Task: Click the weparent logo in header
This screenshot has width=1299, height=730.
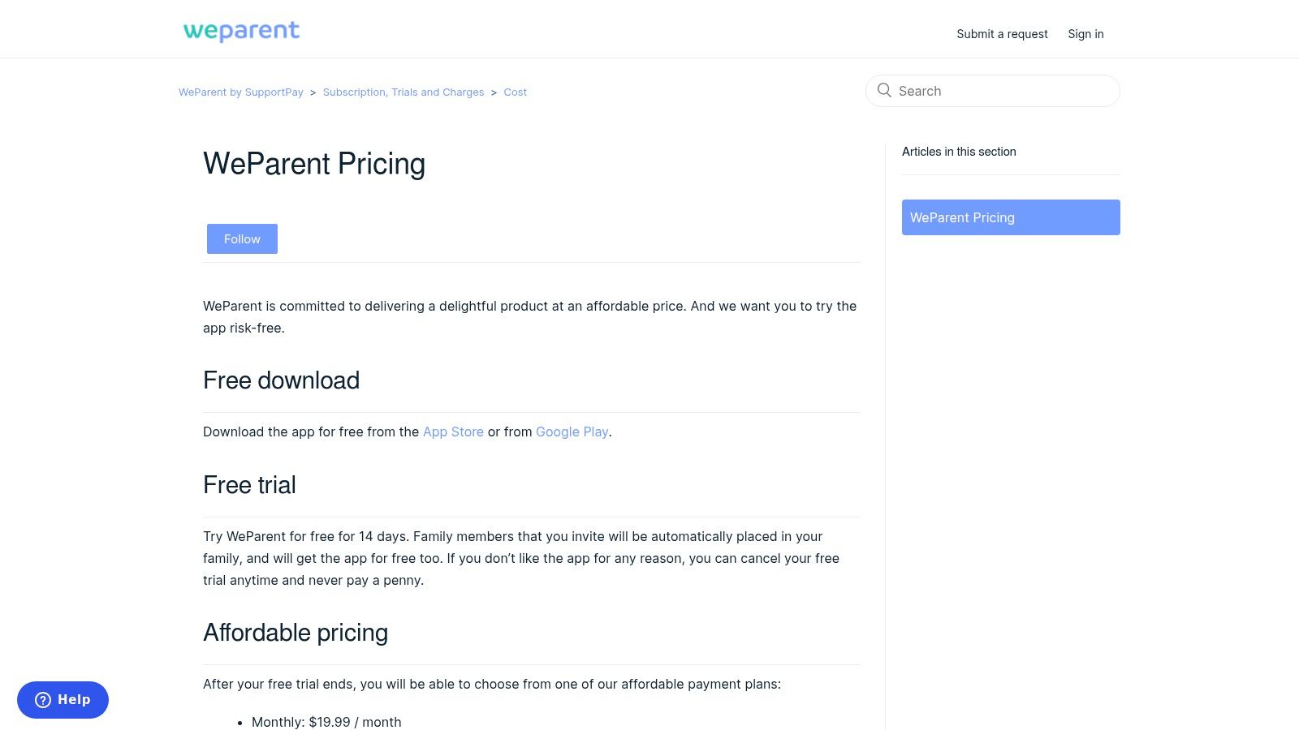Action: [241, 32]
